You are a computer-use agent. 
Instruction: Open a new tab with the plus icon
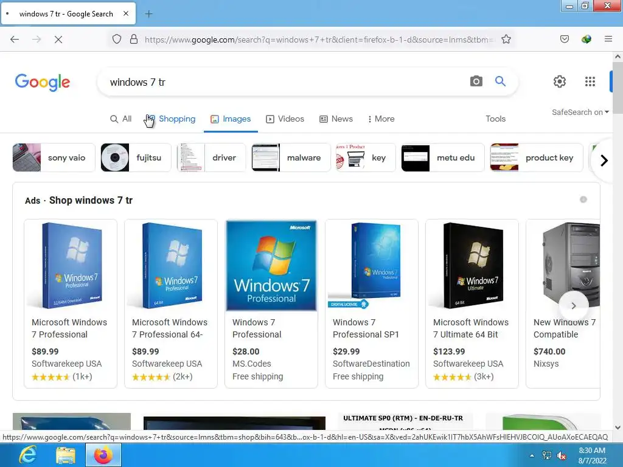click(148, 14)
